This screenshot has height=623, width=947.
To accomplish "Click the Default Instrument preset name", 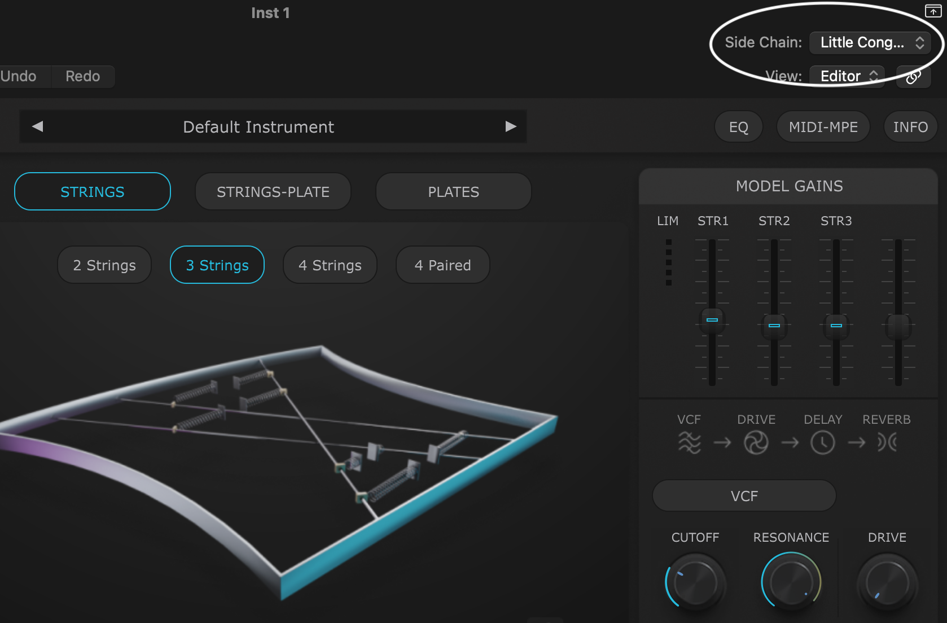I will (x=257, y=126).
